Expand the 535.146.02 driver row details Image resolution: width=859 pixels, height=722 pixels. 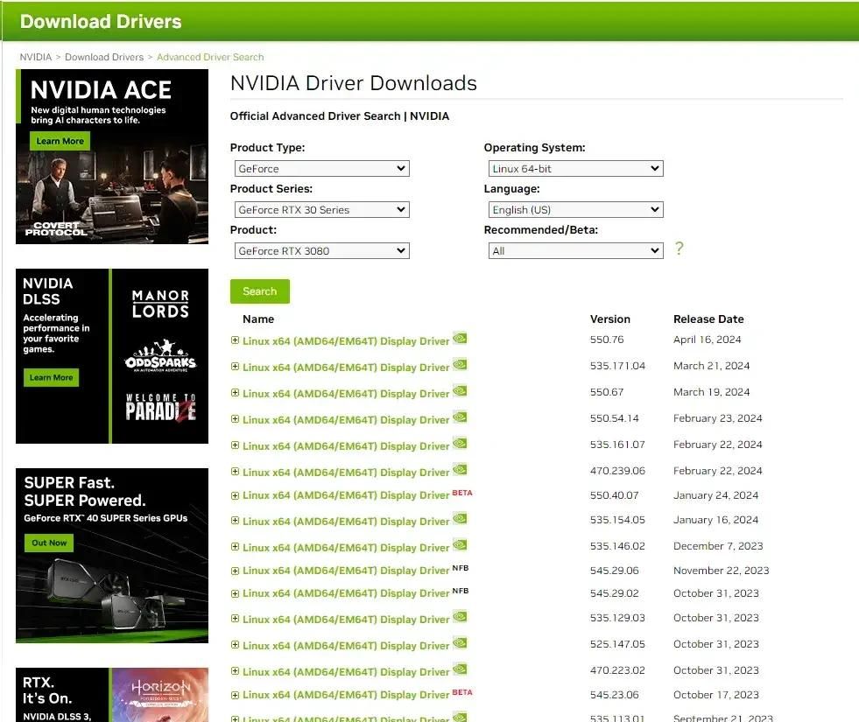coord(235,547)
